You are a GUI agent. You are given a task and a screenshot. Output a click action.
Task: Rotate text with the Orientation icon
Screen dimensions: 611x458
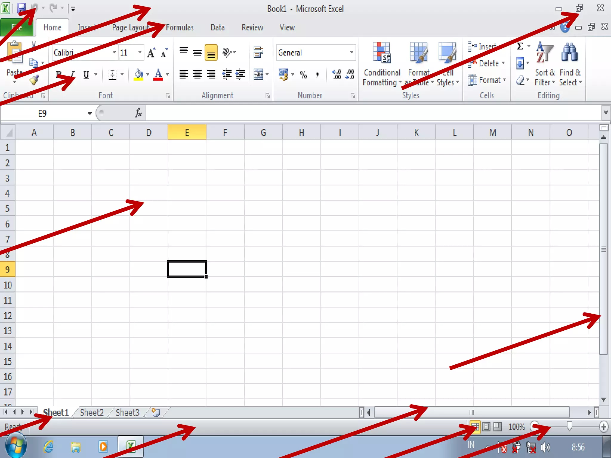[227, 53]
